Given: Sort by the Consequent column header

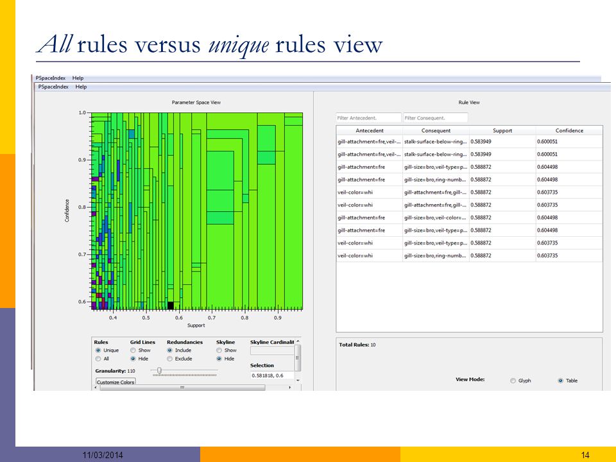Looking at the screenshot, I should (x=436, y=130).
